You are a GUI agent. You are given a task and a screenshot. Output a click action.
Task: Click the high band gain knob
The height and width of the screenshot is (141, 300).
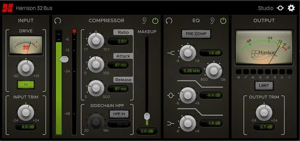coord(188,53)
